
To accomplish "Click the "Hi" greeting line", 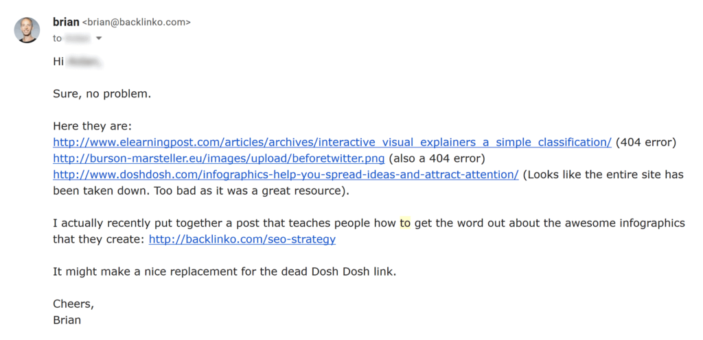I will pos(58,62).
